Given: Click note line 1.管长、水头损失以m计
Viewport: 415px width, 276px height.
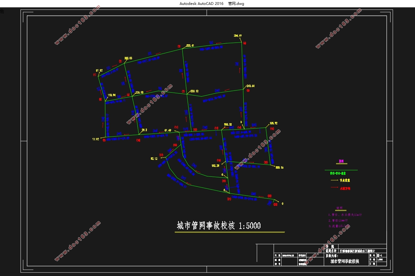Looking at the screenshot, I should point(345,215).
